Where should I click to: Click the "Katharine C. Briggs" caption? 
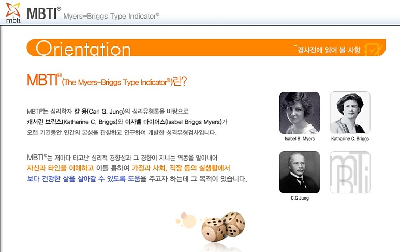350,139
